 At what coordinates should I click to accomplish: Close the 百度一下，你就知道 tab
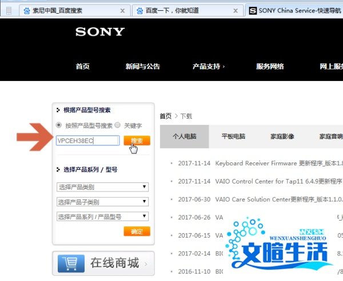point(236,10)
